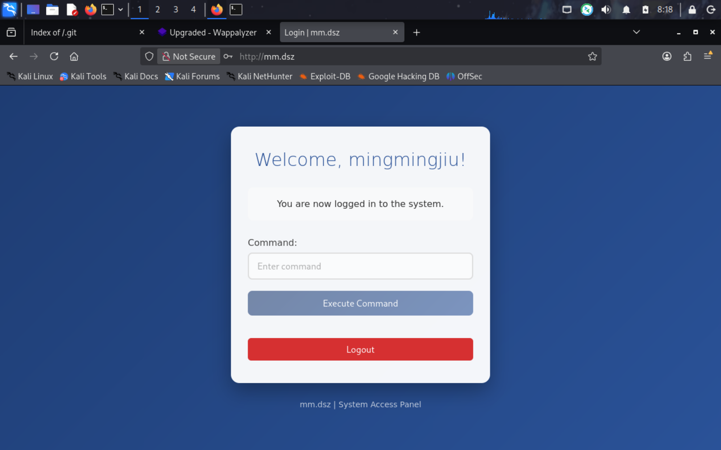Expand the list all tabs chevron

(x=636, y=32)
